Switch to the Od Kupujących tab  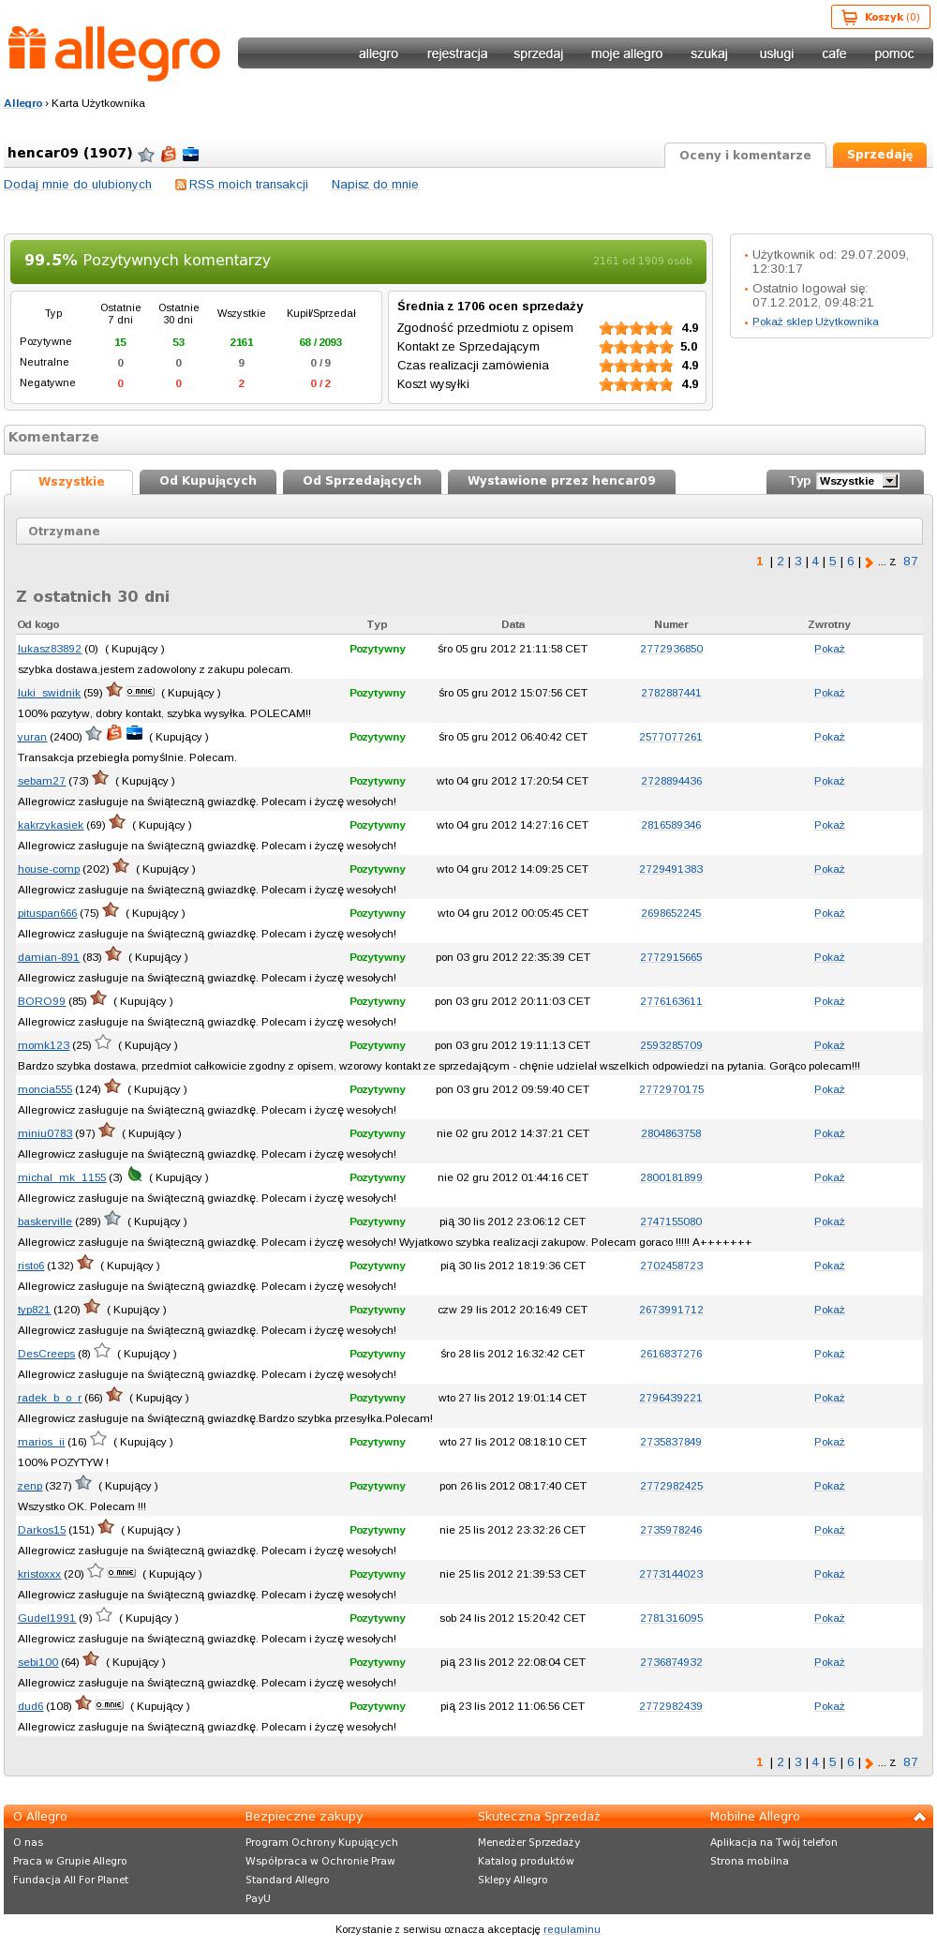point(208,481)
